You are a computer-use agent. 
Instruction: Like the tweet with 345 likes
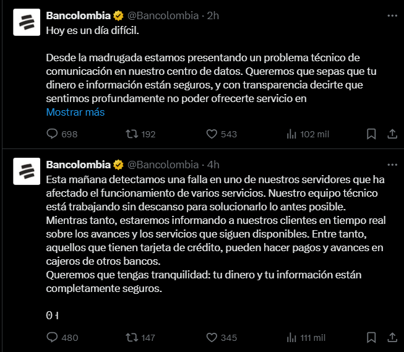[x=211, y=338]
